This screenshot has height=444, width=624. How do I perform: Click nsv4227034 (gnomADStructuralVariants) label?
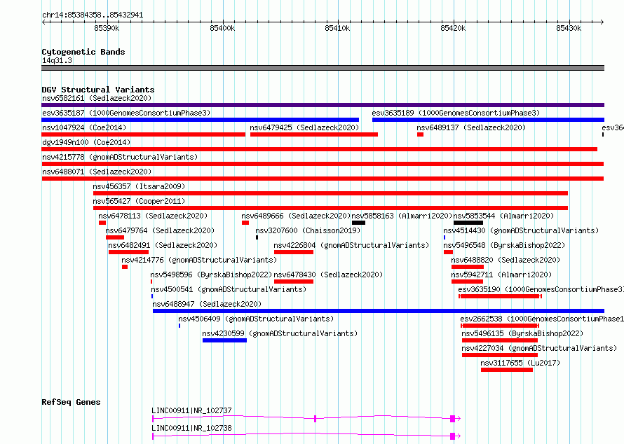click(x=539, y=348)
